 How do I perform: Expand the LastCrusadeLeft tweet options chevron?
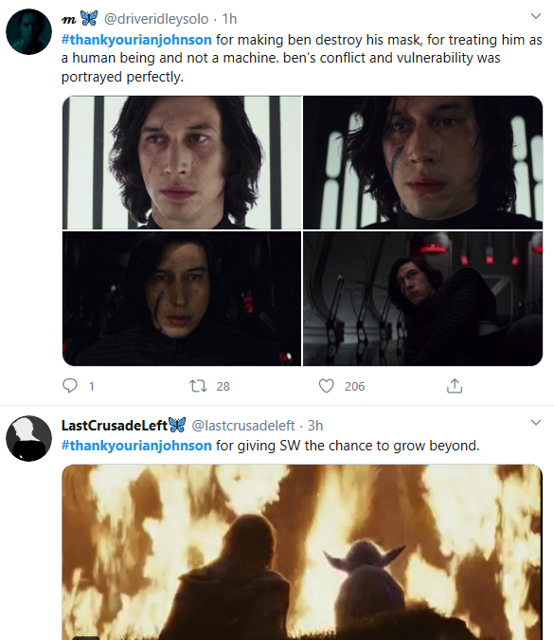(x=536, y=422)
